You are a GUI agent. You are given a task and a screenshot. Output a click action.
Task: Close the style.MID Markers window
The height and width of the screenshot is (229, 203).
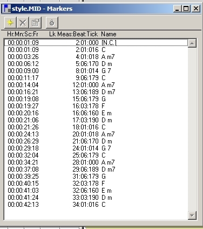pyautogui.click(x=196, y=9)
